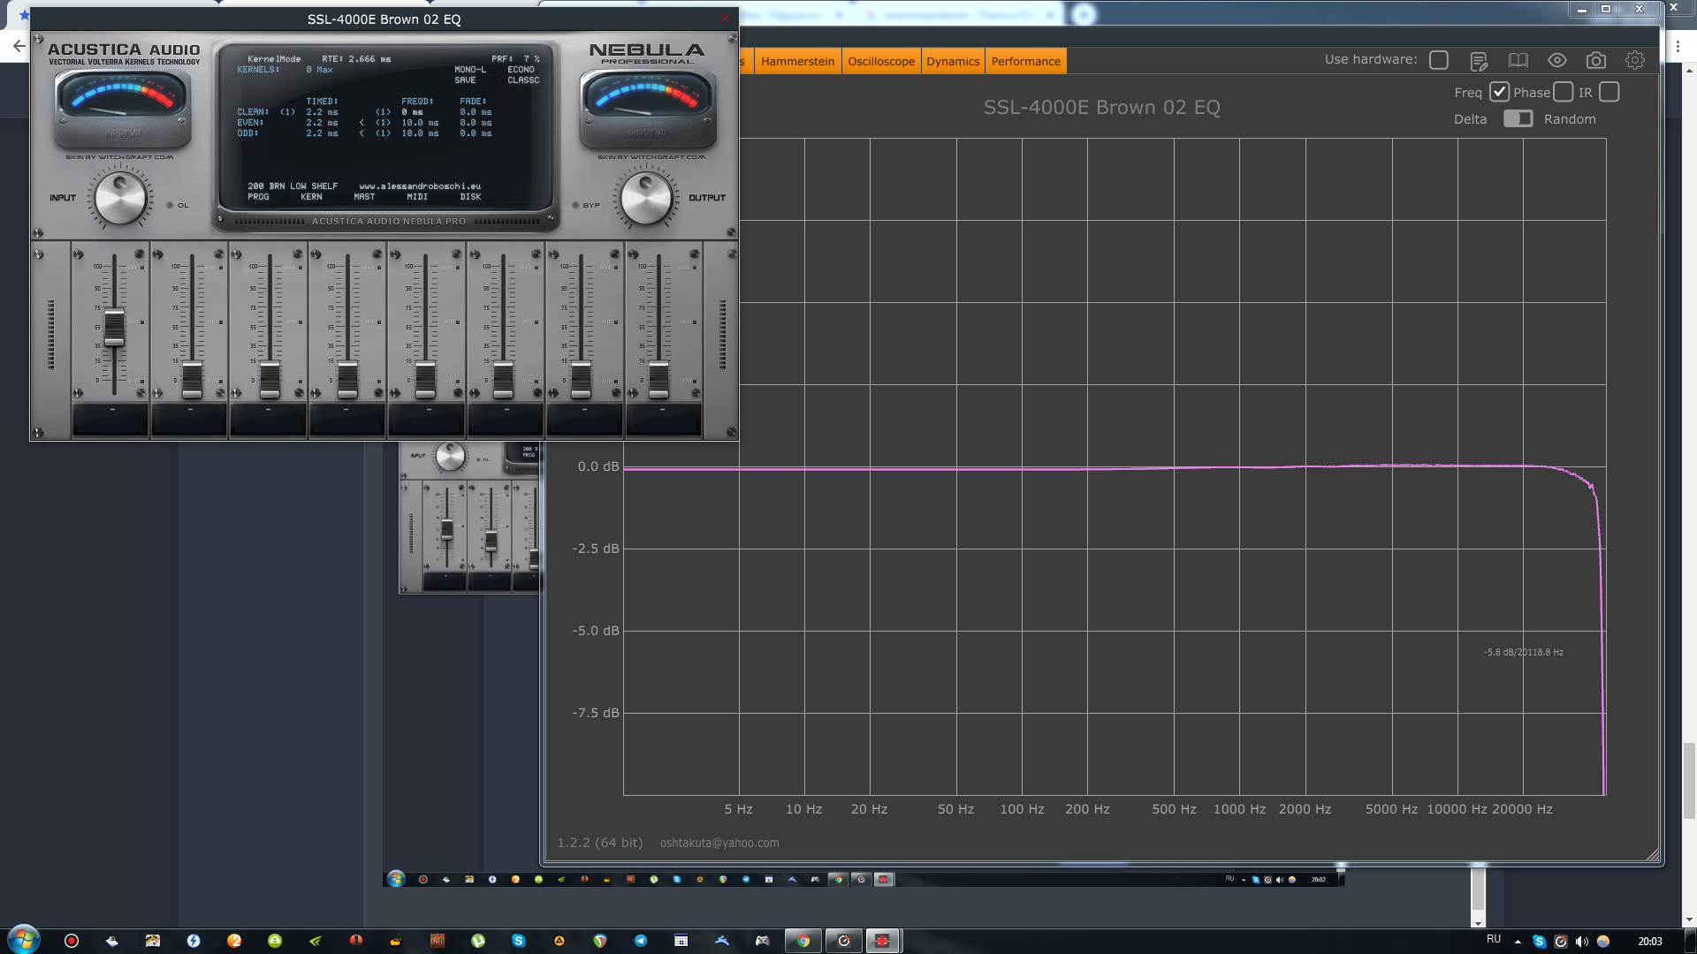Switch to the Oscilloscope tab
Viewport: 1697px width, 954px height.
(881, 61)
